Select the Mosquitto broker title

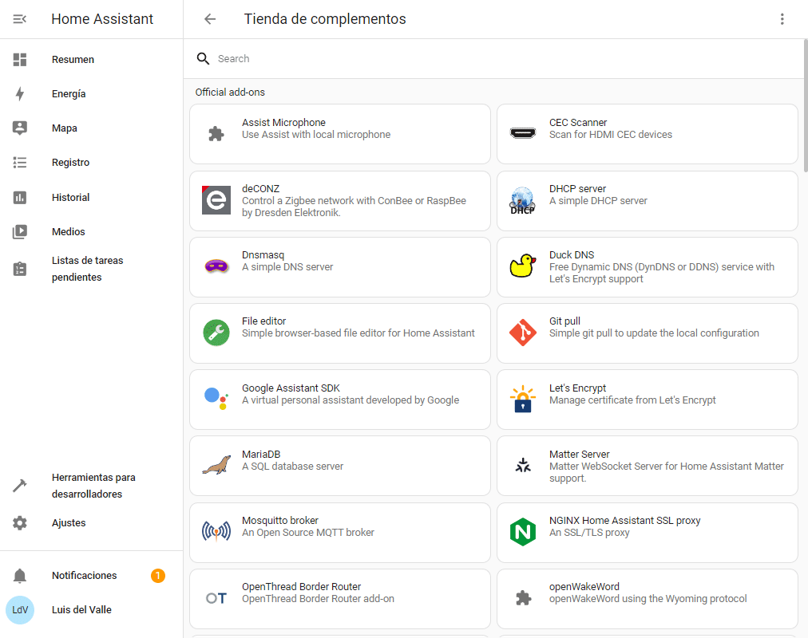(x=280, y=521)
